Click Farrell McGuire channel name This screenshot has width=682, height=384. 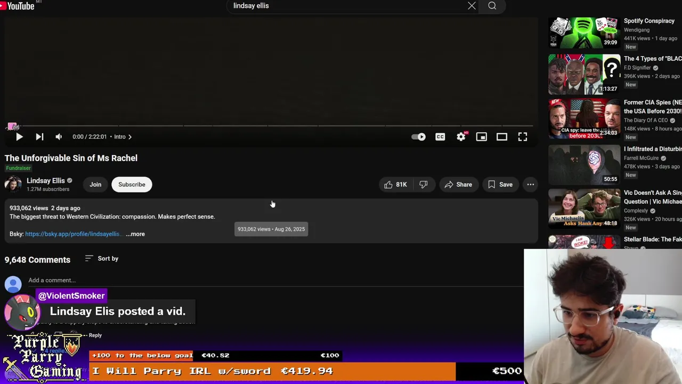(x=642, y=158)
